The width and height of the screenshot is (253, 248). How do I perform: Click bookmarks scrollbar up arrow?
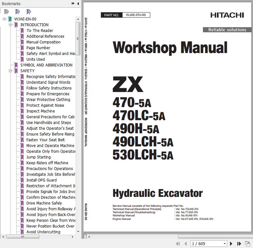[x=78, y=19]
